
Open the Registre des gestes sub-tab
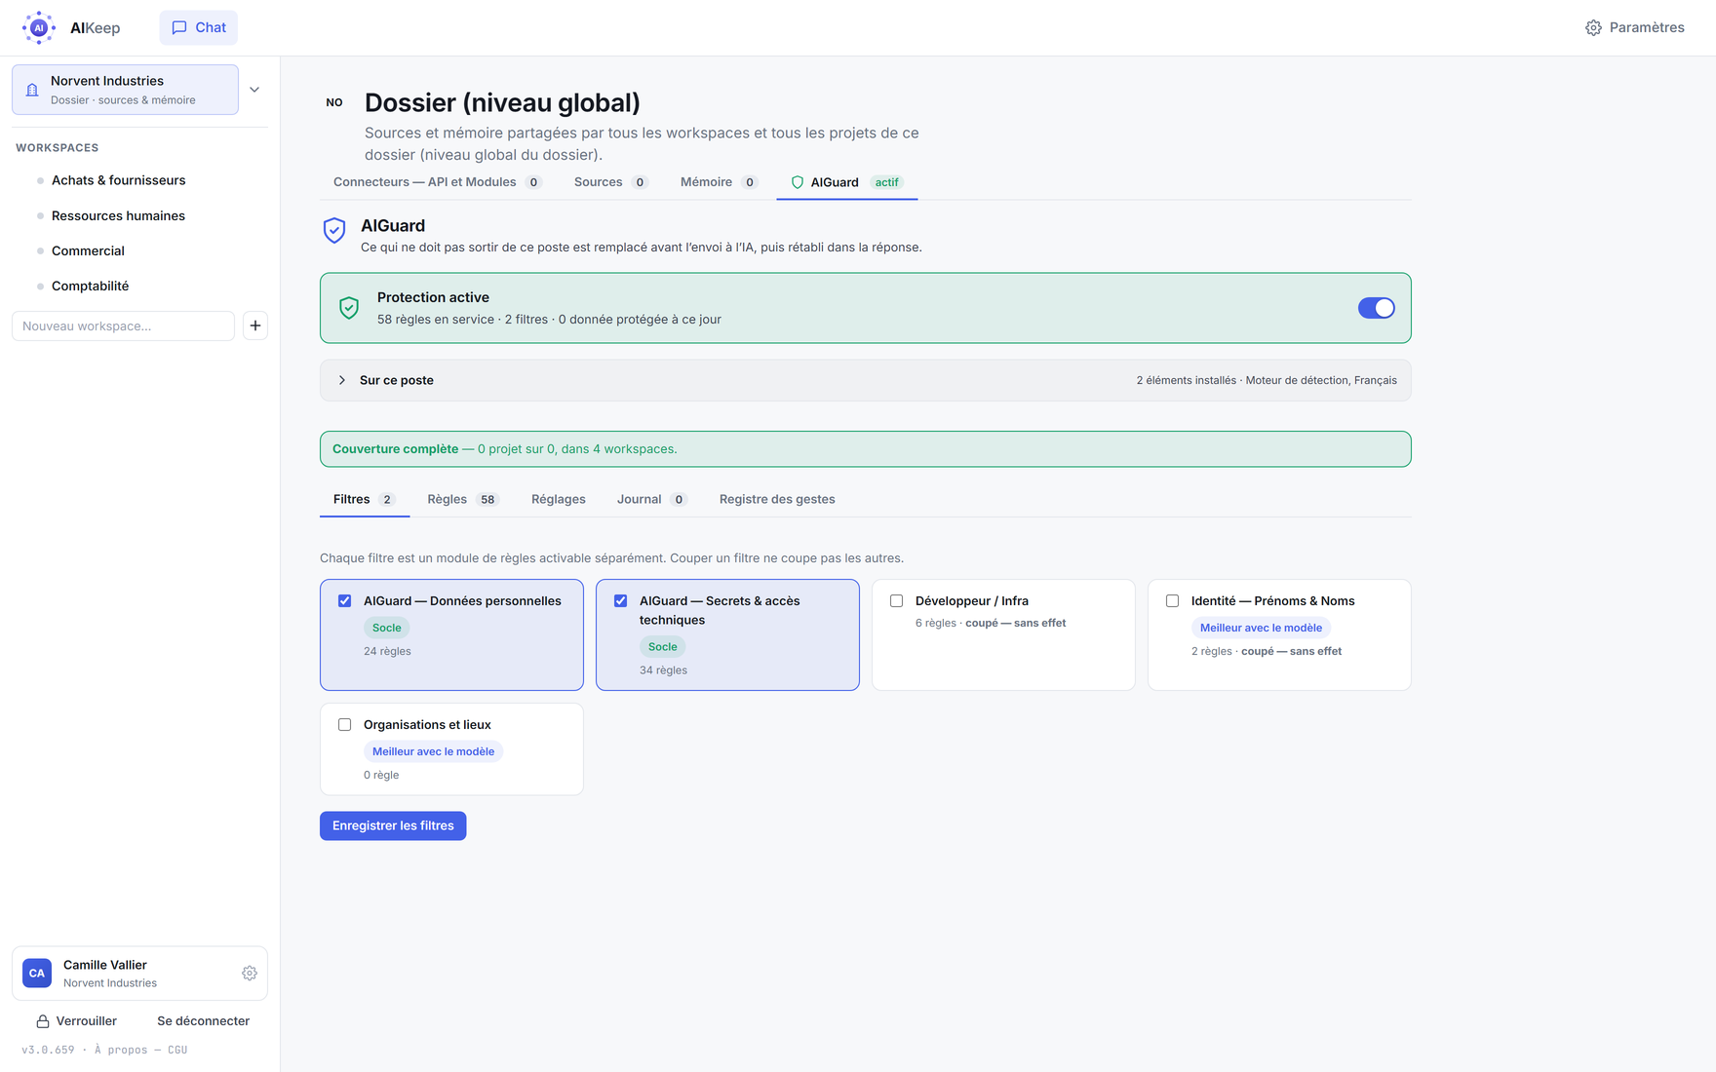[x=777, y=499]
